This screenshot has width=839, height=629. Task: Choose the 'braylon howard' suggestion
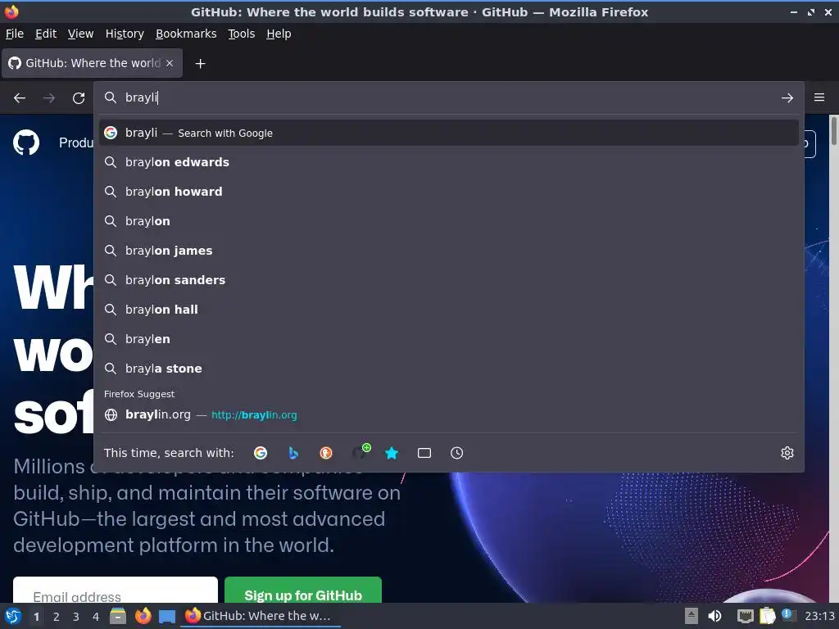(x=448, y=192)
